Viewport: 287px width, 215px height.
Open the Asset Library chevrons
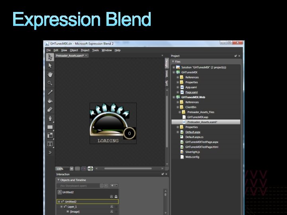pos(50,152)
